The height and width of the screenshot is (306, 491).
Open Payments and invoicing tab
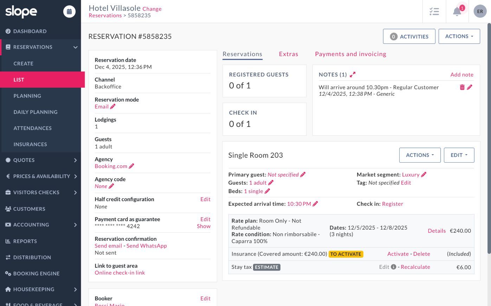coord(350,54)
